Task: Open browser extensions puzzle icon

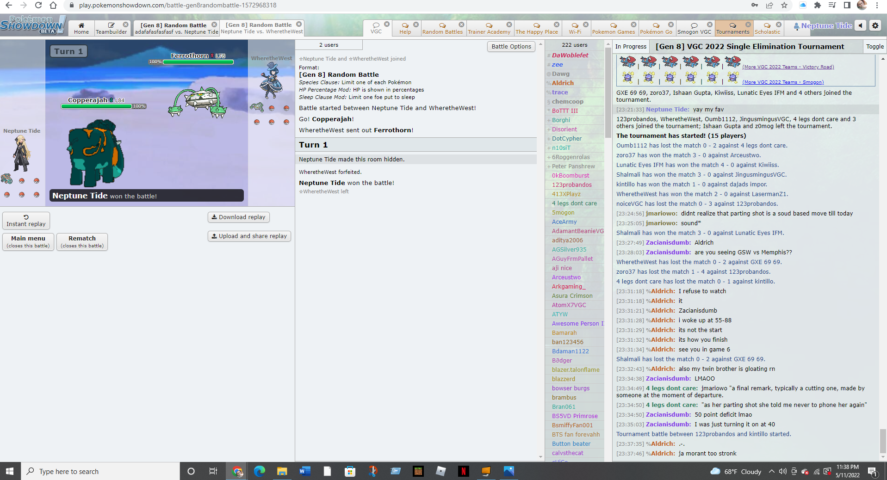Action: [x=818, y=5]
